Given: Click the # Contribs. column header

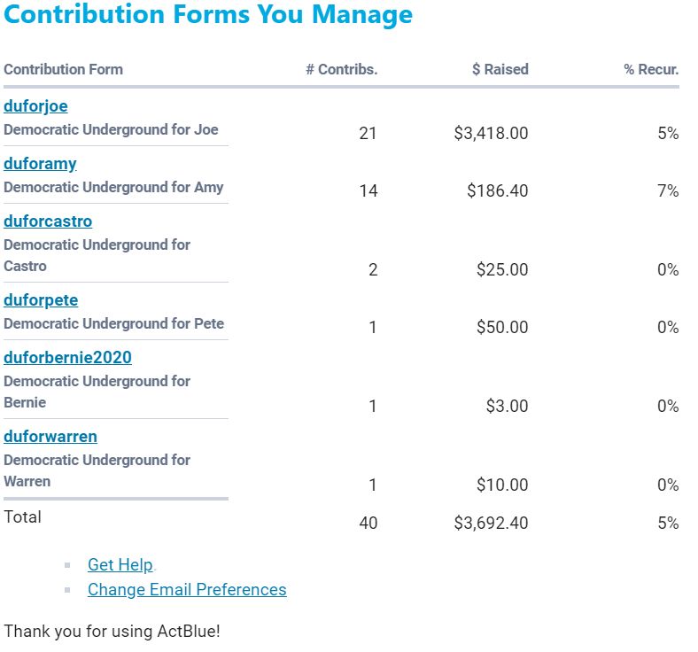Looking at the screenshot, I should point(341,69).
